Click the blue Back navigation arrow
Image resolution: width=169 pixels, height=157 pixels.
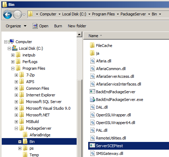click(x=7, y=15)
